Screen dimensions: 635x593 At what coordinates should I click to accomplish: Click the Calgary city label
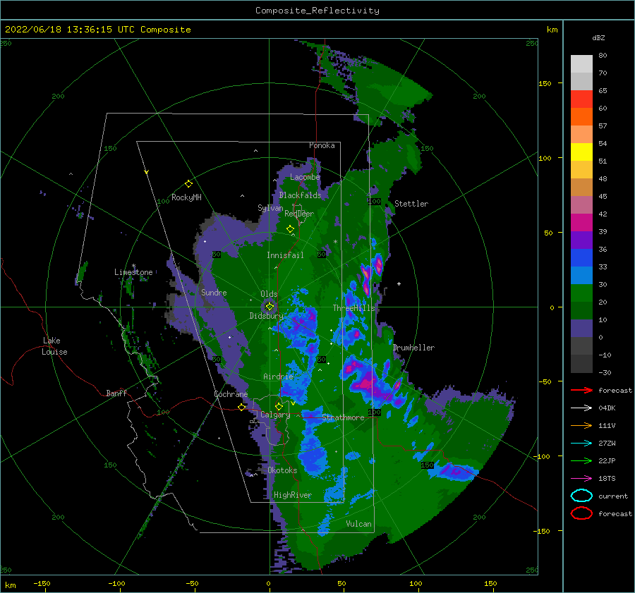[275, 415]
